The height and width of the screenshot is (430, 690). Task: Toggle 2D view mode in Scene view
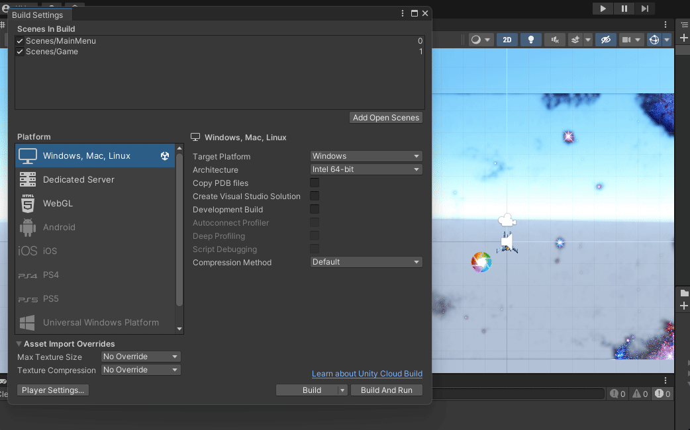507,39
